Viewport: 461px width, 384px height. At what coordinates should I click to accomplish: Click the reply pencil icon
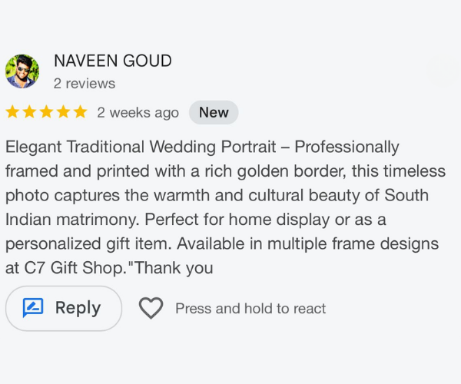pyautogui.click(x=33, y=308)
